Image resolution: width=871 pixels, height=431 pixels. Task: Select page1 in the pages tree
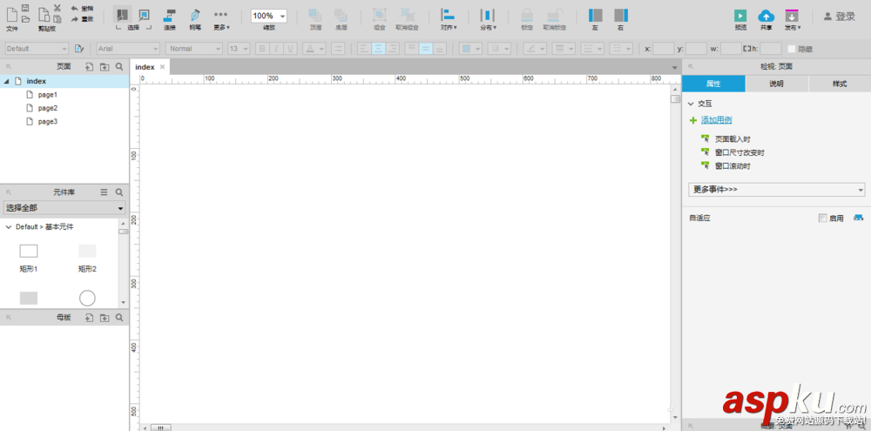click(47, 95)
